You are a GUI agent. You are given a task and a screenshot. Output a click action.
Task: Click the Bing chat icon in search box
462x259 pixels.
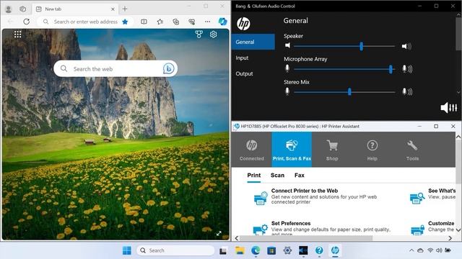[x=168, y=69]
